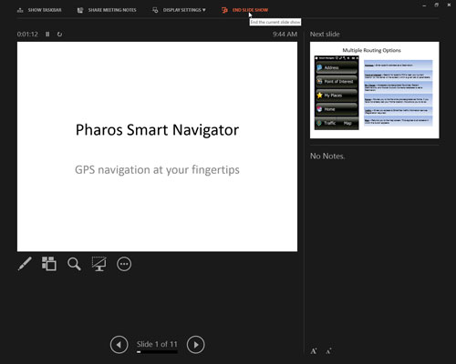
Task: Activate the zoom into slide magnifier
Action: point(74,264)
